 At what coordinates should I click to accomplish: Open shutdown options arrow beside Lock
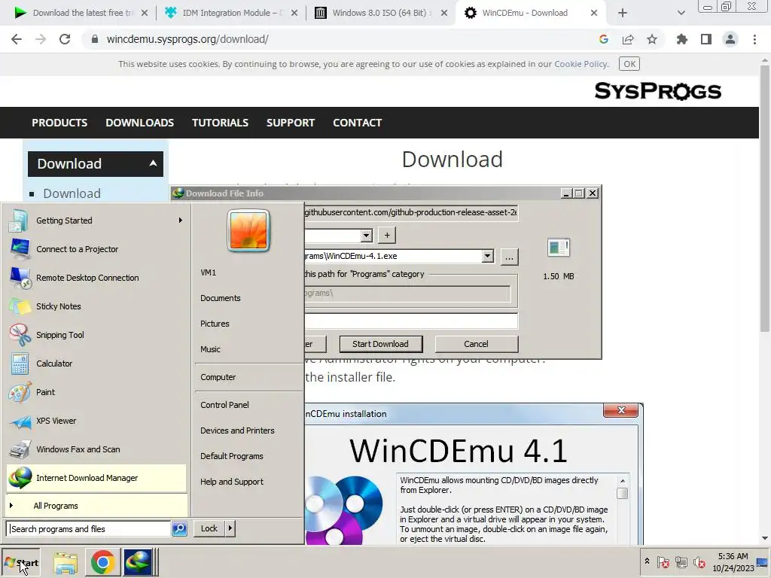230,528
